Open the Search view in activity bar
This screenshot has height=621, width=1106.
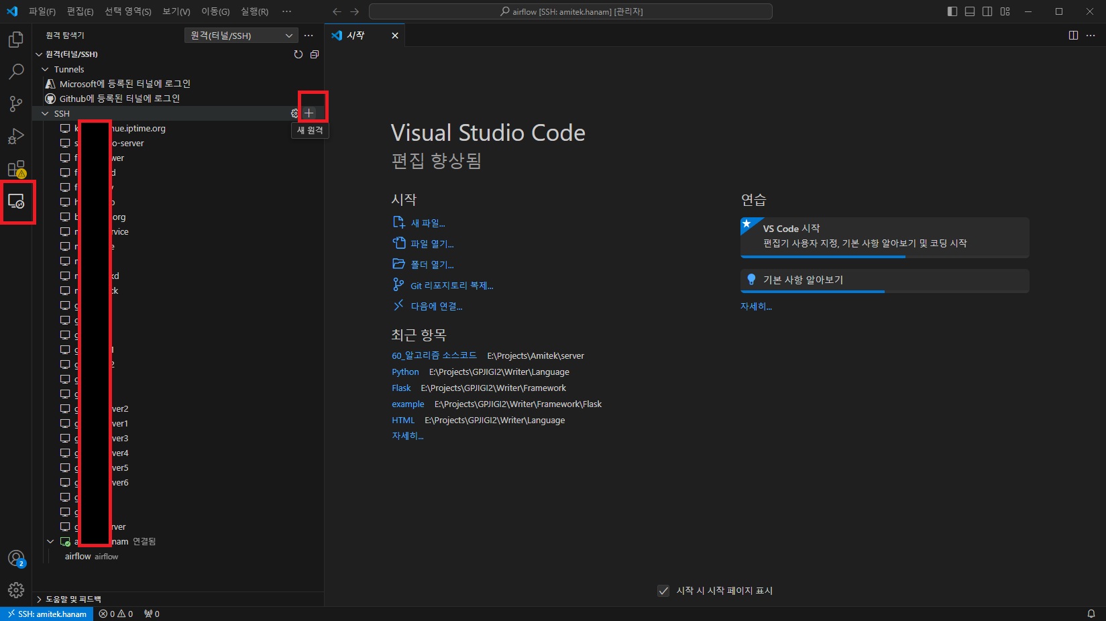click(16, 72)
